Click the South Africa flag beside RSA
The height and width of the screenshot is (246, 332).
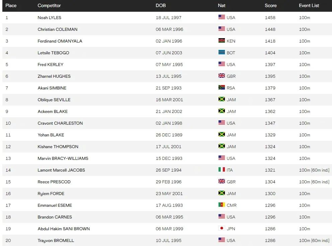click(x=222, y=88)
